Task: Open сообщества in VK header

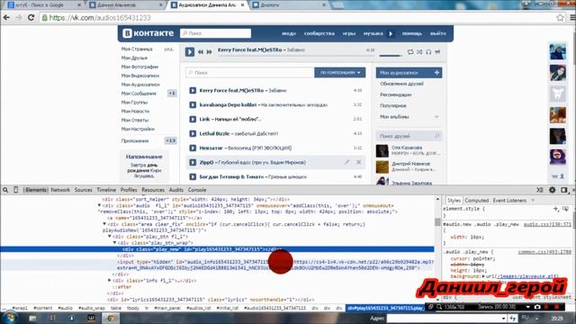Action: pyautogui.click(x=319, y=33)
